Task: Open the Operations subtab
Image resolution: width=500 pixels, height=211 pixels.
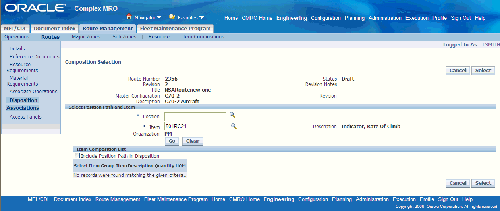Action: (17, 37)
